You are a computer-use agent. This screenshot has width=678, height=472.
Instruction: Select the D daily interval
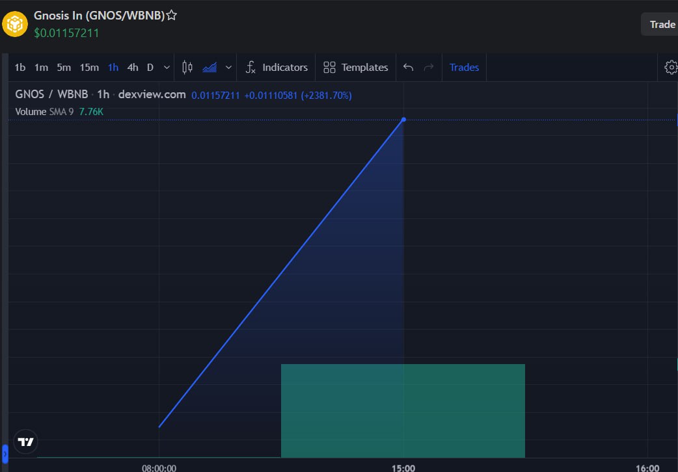pyautogui.click(x=150, y=68)
